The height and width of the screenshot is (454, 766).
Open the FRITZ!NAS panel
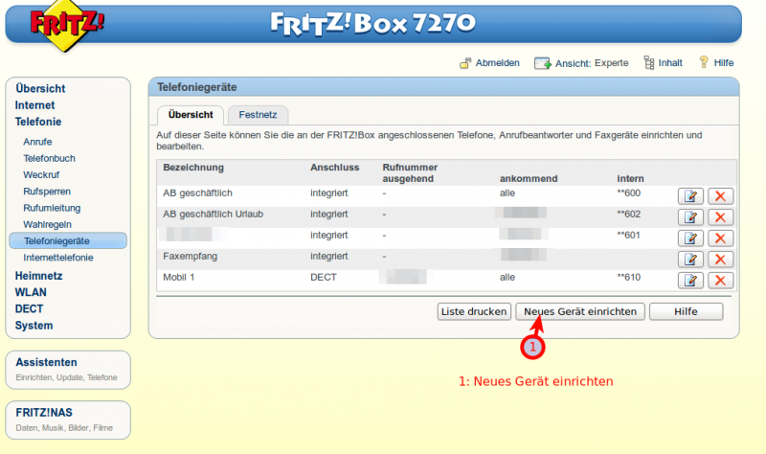click(x=68, y=420)
